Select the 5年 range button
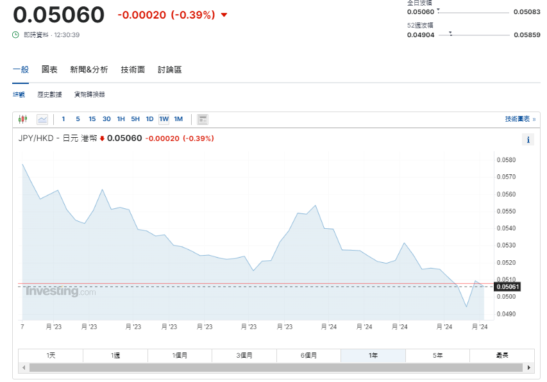The height and width of the screenshot is (382, 547). coord(437,355)
